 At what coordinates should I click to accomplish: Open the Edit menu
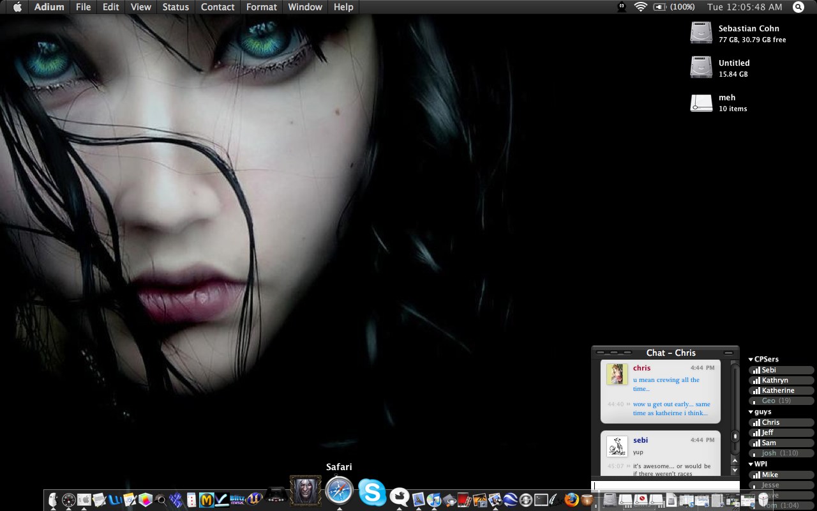pos(111,7)
